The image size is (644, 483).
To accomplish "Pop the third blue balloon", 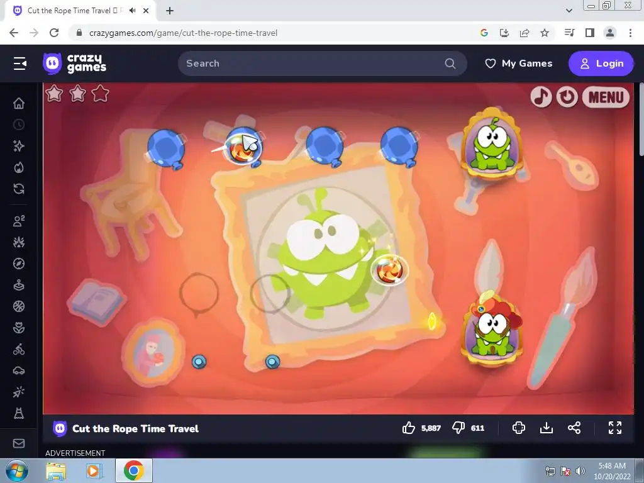I will point(325,147).
